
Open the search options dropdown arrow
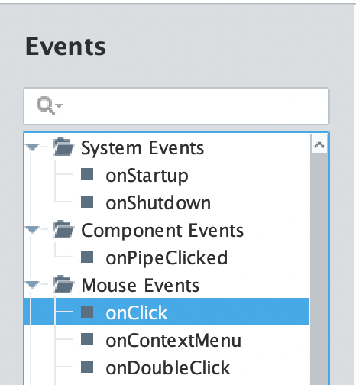(59, 105)
